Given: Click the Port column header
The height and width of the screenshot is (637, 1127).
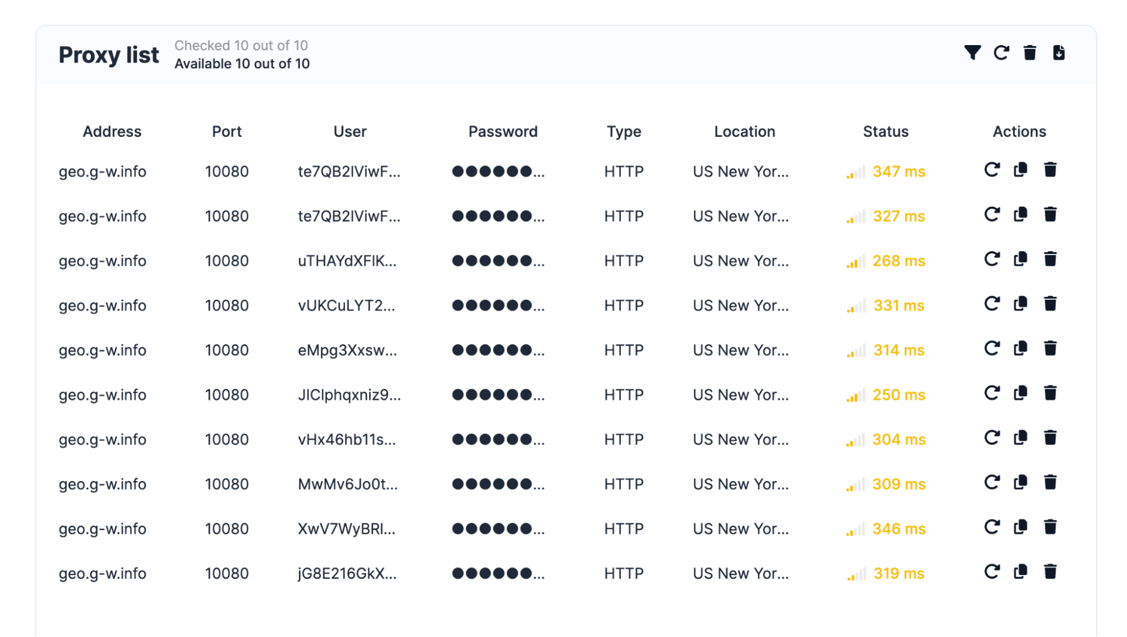Looking at the screenshot, I should 227,131.
